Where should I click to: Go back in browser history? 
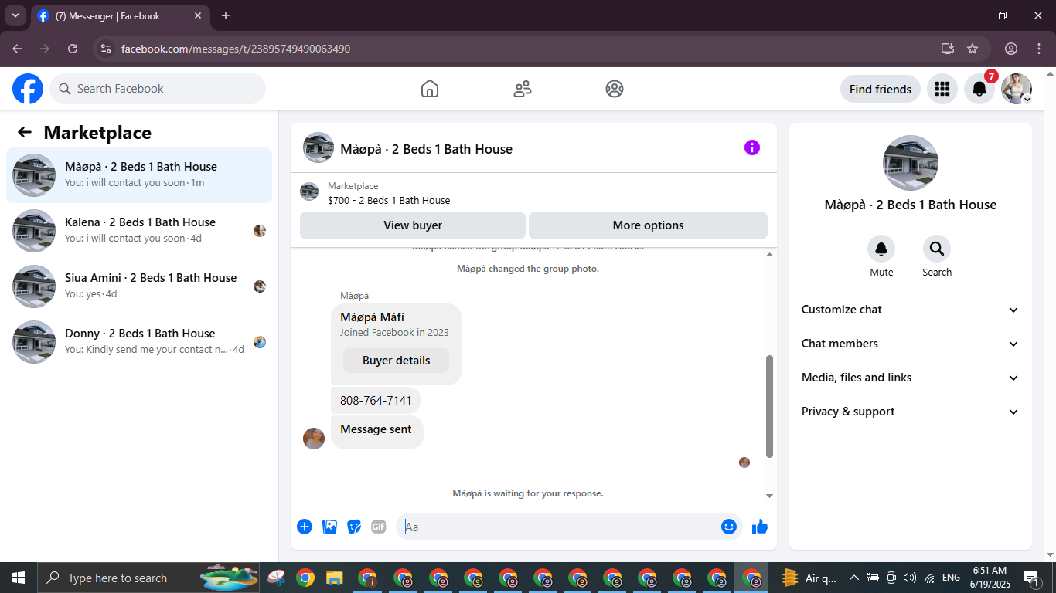(x=17, y=49)
